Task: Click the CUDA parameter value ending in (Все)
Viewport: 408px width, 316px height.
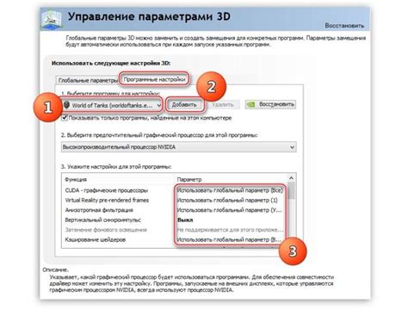Action: (230, 190)
